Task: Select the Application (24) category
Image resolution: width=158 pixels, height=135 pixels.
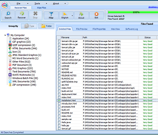Action: tap(21, 38)
